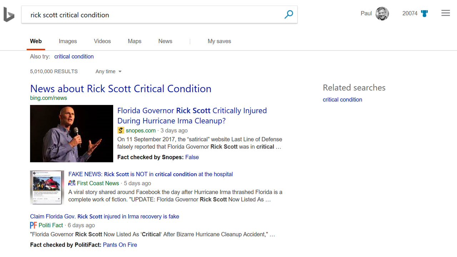The width and height of the screenshot is (457, 257).
Task: Open the Videos tab
Action: tap(102, 41)
